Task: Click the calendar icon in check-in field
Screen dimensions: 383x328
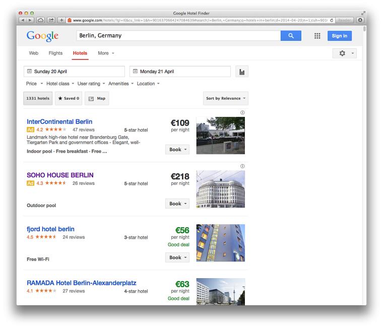Action: 29,72
